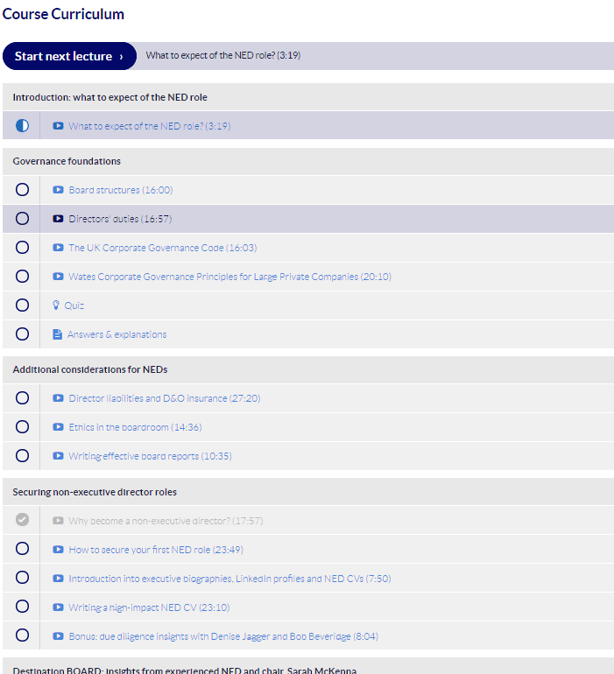Open Introduction into executive biographies, LinkedIn profiles lecture
This screenshot has width=614, height=674.
[x=229, y=579]
